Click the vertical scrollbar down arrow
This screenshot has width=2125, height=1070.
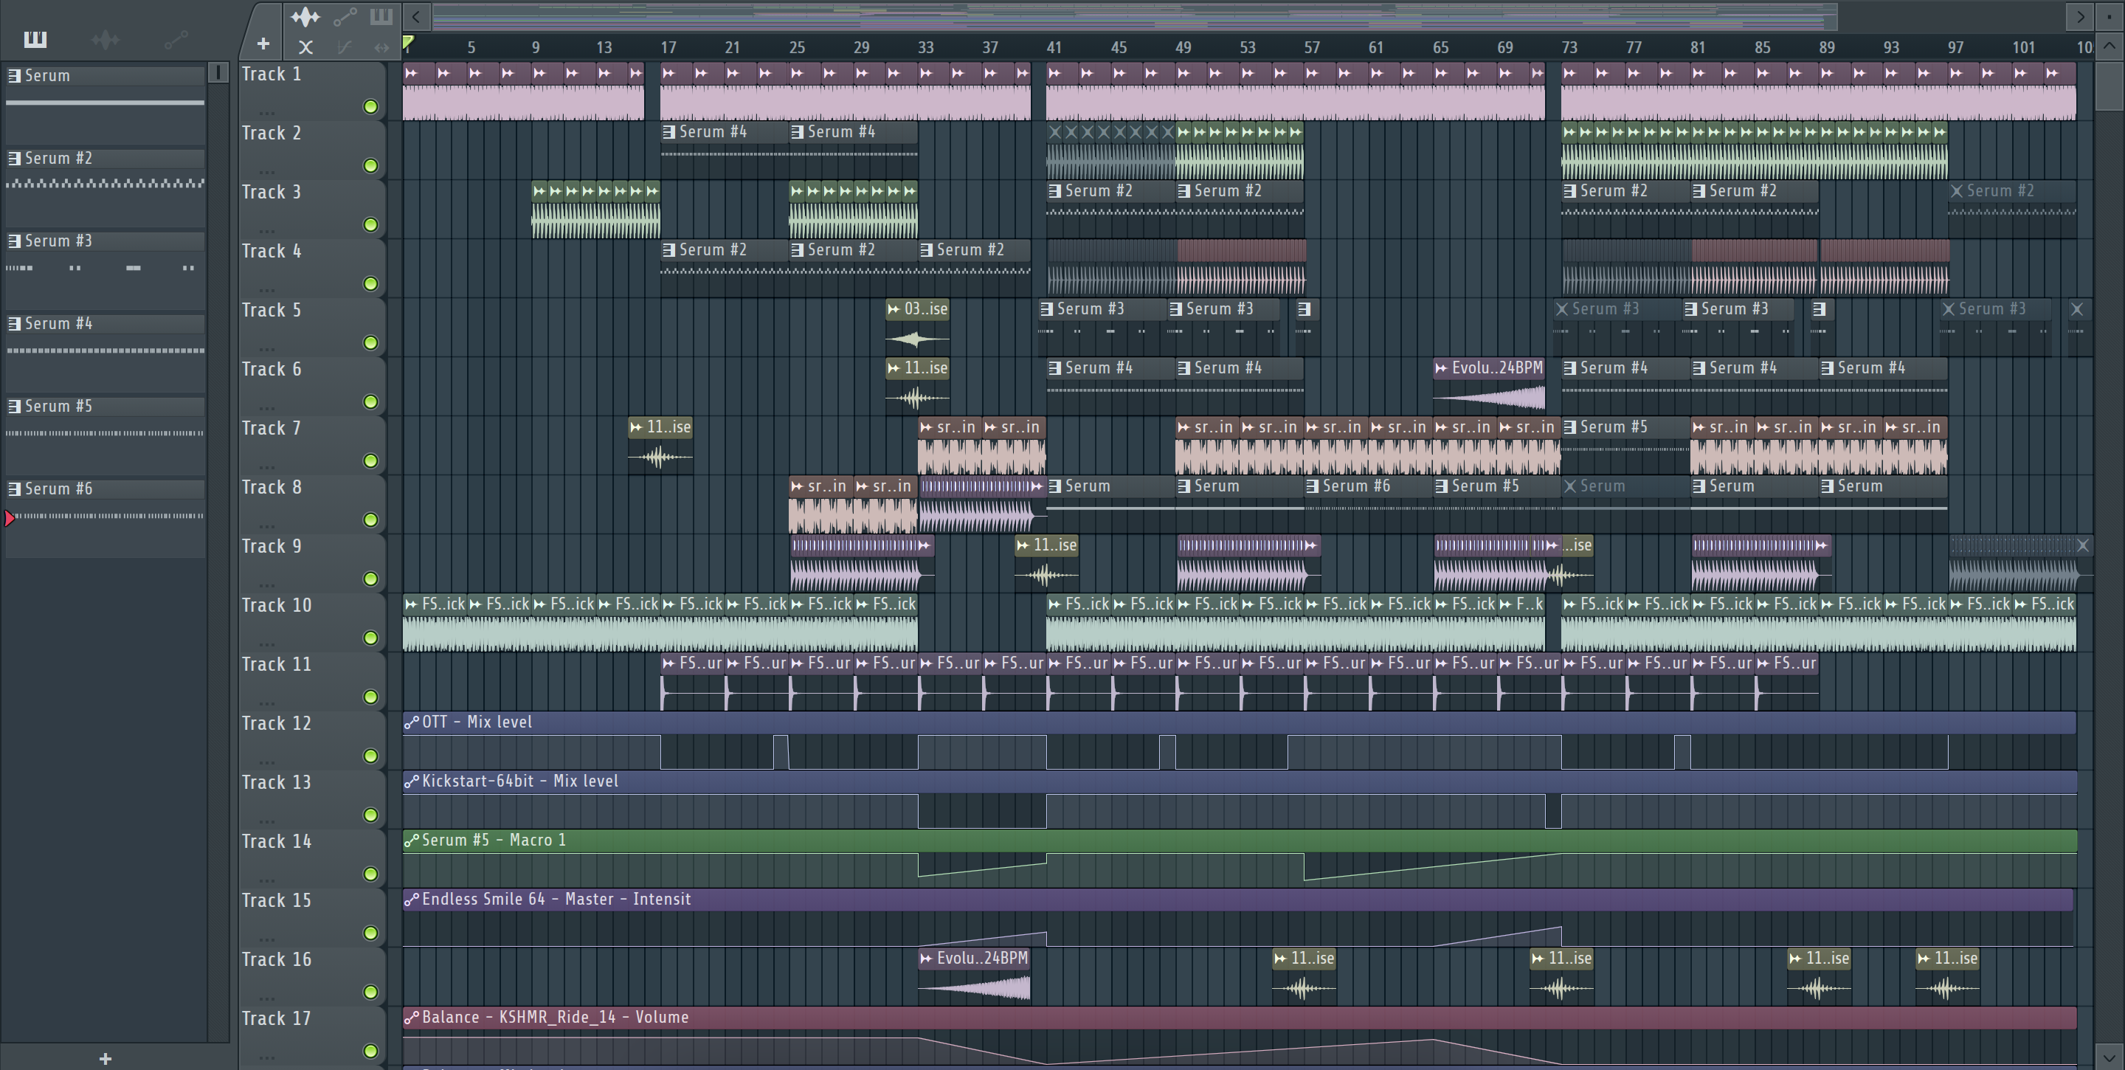coord(2110,1056)
